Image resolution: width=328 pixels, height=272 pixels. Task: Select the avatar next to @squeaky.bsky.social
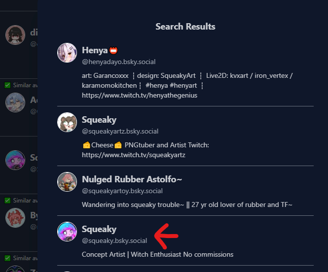(67, 232)
